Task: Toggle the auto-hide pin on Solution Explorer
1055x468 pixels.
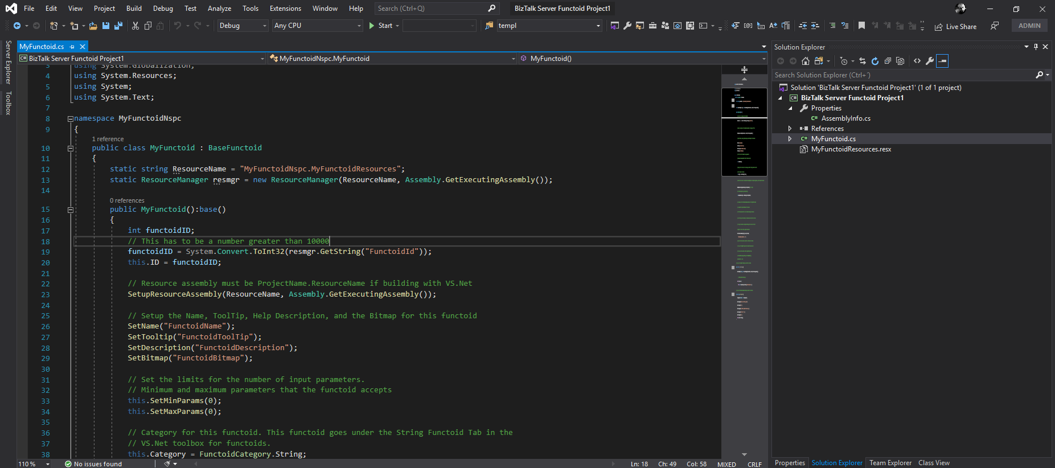Action: (1036, 47)
